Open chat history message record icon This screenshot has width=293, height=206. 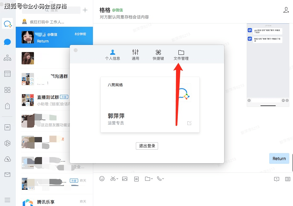(x=277, y=179)
